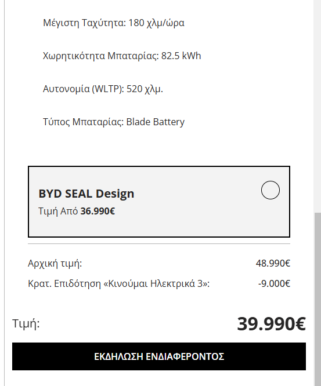This screenshot has width=321, height=386.
Task: Click the ΕΚΔΗΛΩΣΗ ΕΝΔΙΑΦΕΡΟΝΤΟΣ button
Action: [159, 356]
